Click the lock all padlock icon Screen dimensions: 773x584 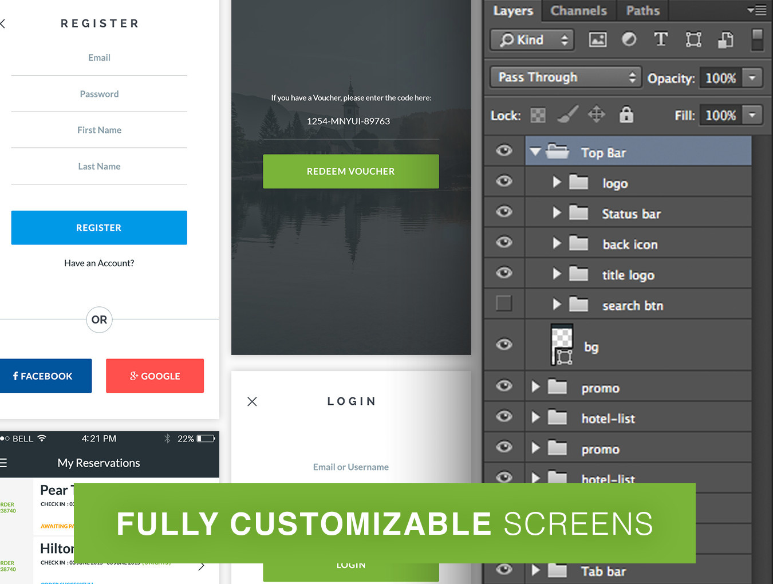(626, 115)
